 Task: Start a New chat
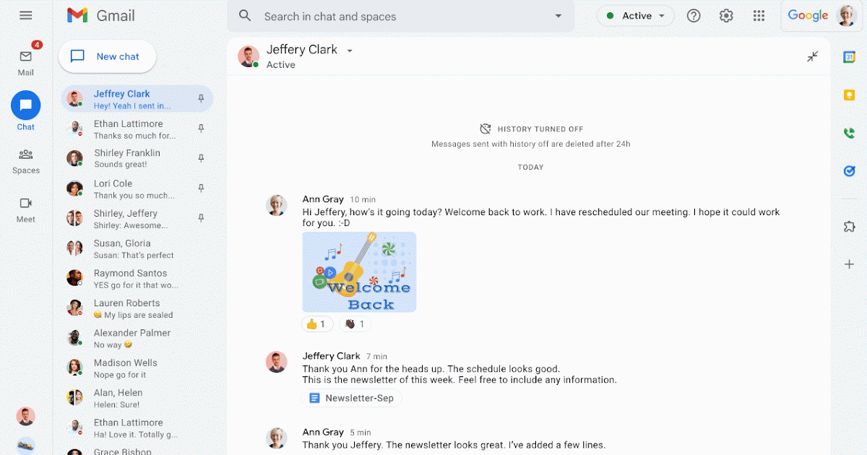pos(107,56)
